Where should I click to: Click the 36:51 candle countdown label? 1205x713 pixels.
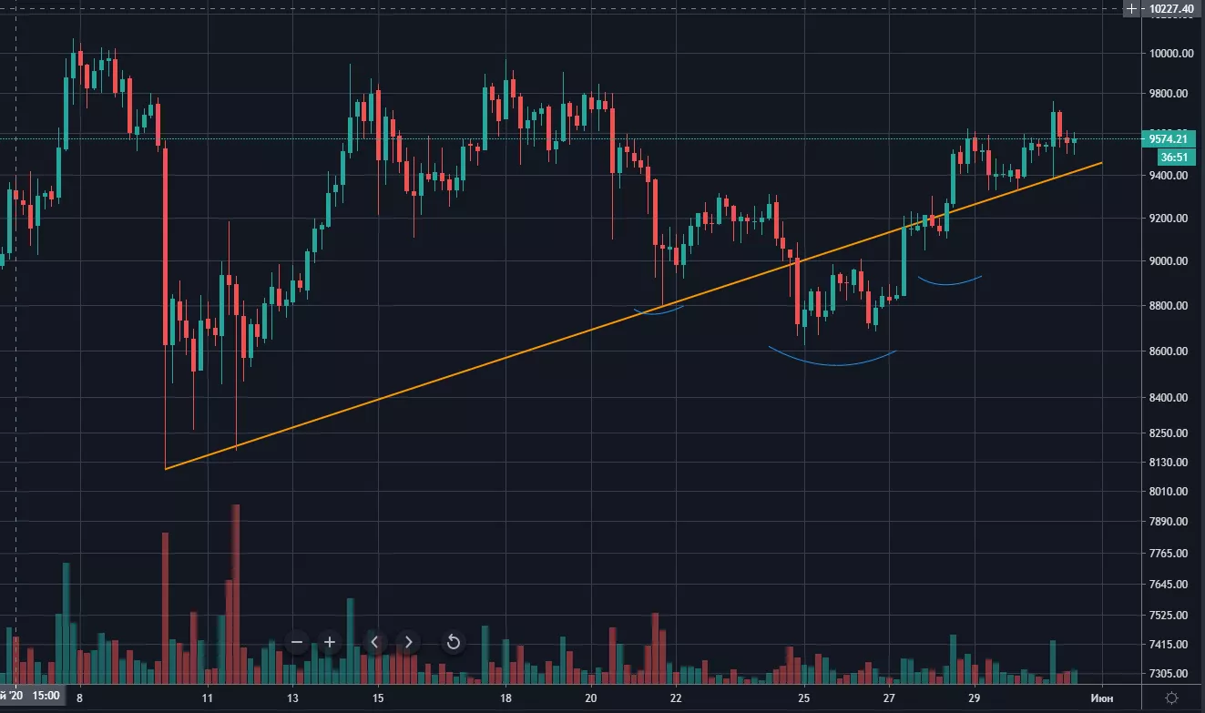(x=1170, y=157)
